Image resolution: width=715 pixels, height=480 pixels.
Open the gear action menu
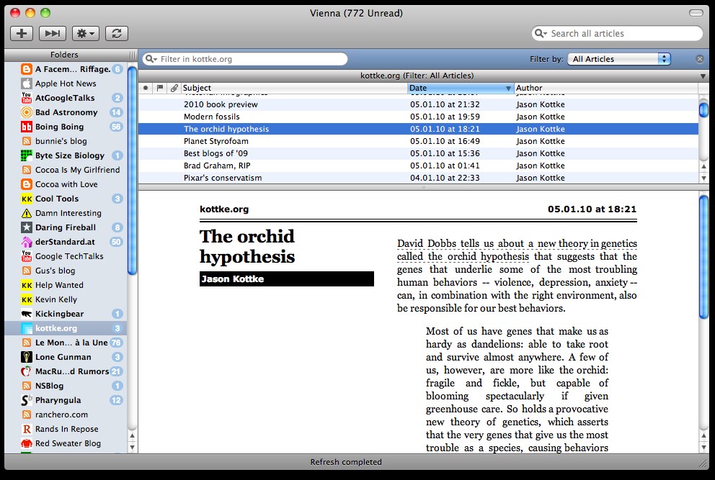[86, 33]
